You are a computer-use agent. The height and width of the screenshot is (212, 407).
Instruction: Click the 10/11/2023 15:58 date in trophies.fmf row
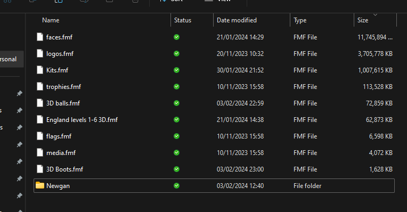tap(240, 87)
